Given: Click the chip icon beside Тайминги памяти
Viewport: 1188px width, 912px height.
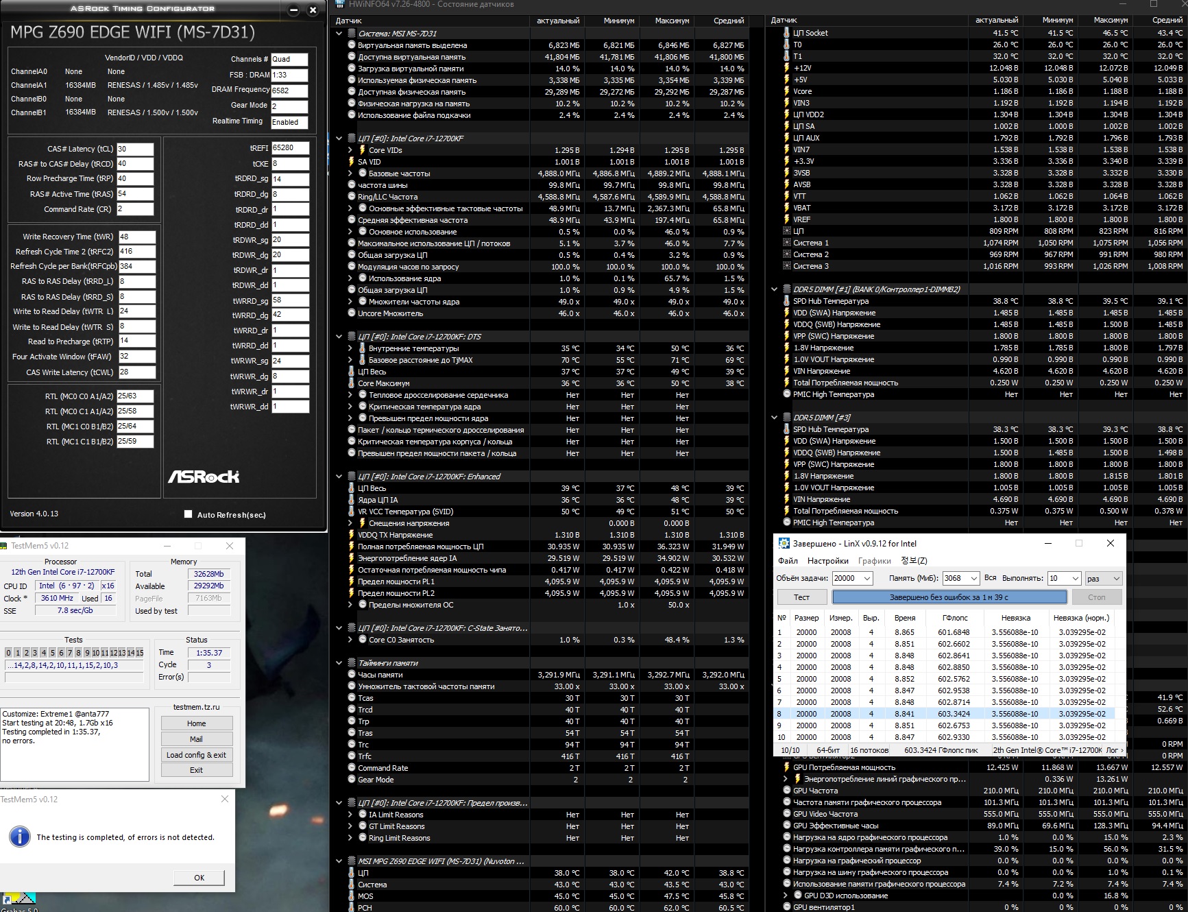Looking at the screenshot, I should [351, 663].
